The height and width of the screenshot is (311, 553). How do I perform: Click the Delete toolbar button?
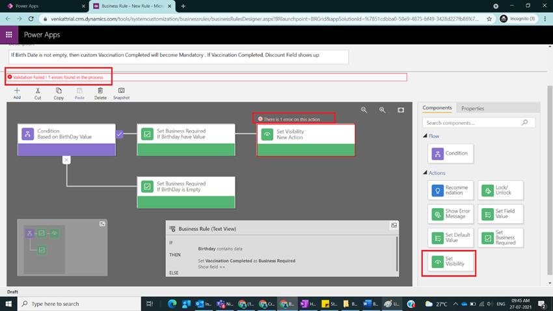pyautogui.click(x=100, y=94)
